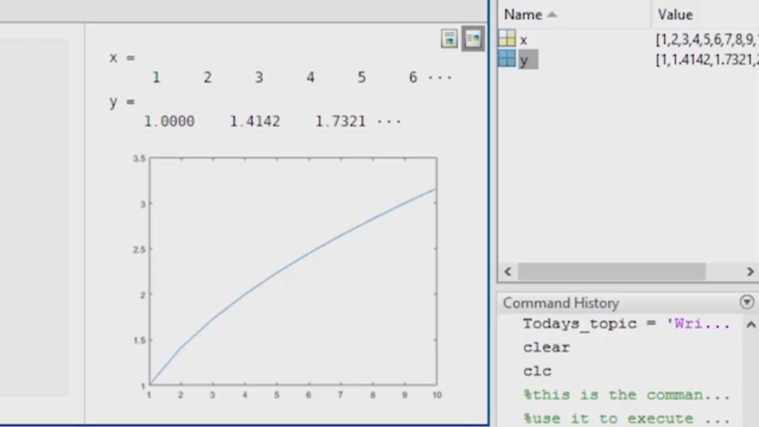759x427 pixels.
Task: Click the y variable array icon
Action: (x=507, y=59)
